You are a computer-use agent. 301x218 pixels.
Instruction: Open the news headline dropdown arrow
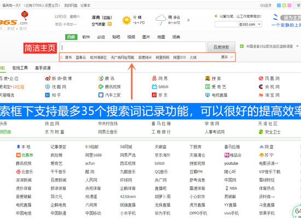coord(297,46)
